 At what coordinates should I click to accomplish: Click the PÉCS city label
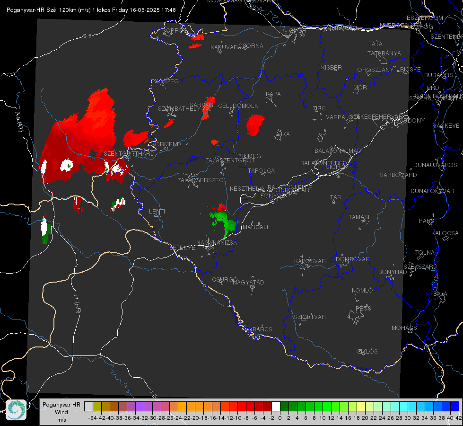coord(363,308)
